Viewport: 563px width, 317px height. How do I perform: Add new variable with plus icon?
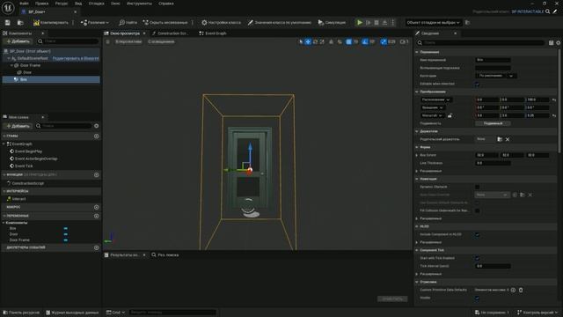96,216
